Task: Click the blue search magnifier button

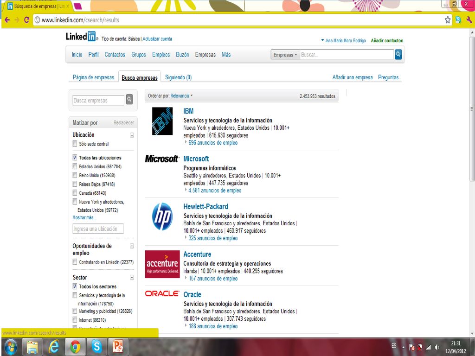Action: [x=398, y=55]
